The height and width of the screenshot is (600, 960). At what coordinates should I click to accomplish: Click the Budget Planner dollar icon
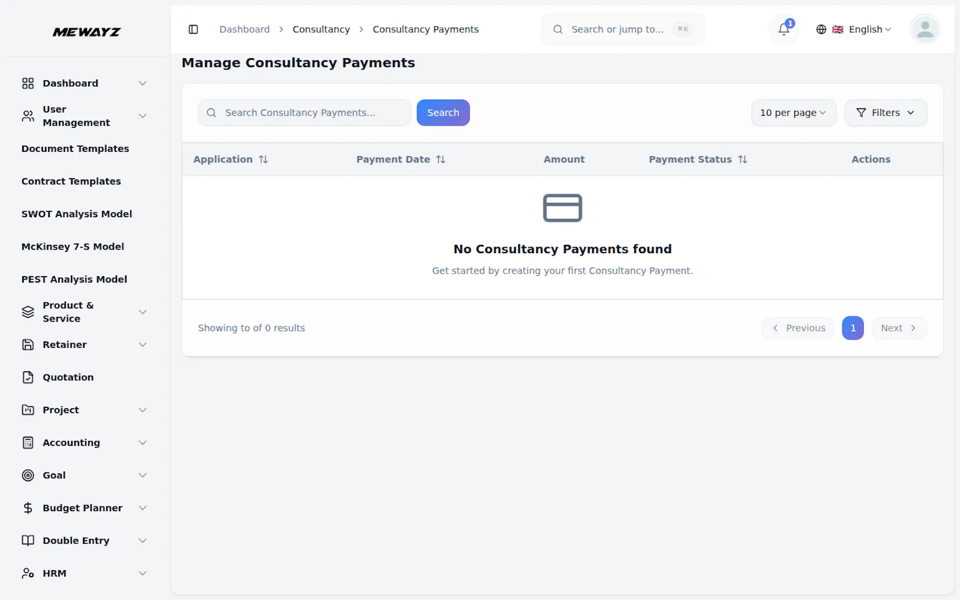pos(28,508)
